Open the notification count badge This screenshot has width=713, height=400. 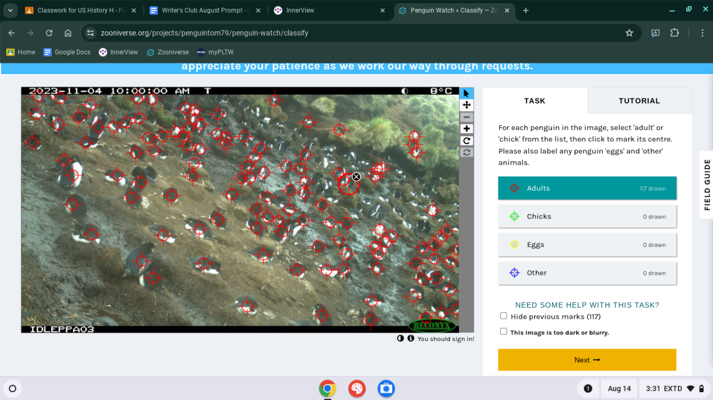click(588, 388)
